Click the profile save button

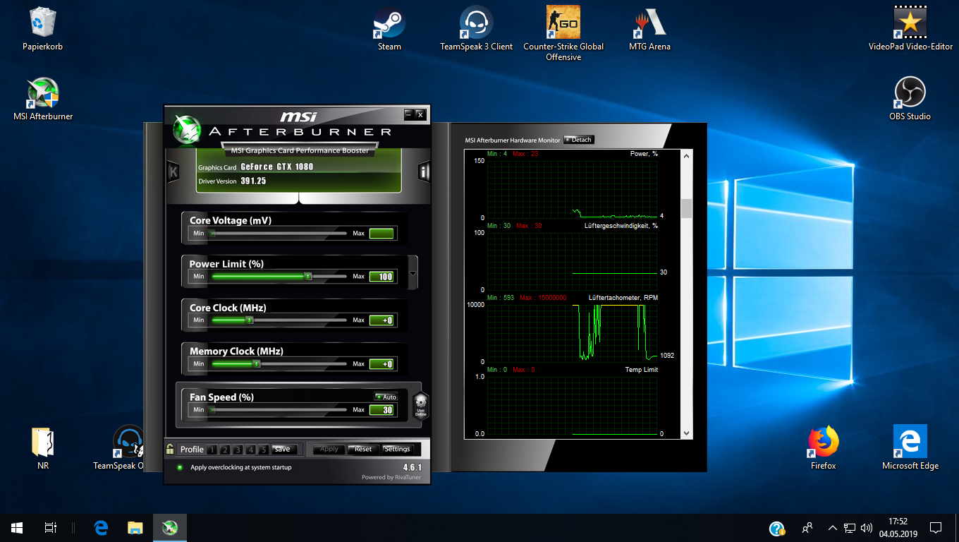click(284, 449)
